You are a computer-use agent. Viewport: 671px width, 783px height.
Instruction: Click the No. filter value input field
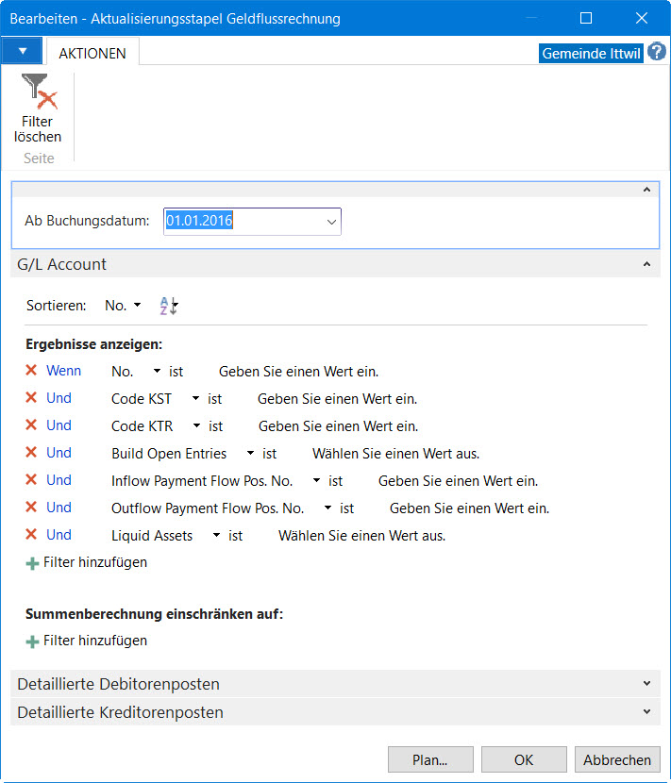[298, 372]
